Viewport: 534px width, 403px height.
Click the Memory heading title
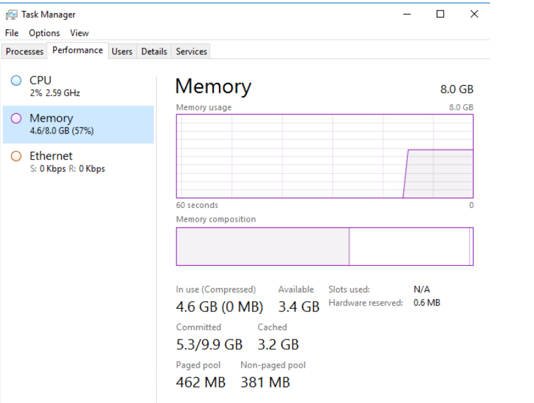pyautogui.click(x=213, y=86)
